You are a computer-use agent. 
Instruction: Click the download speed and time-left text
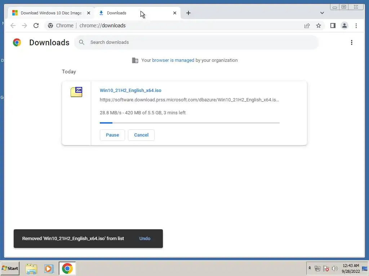point(143,112)
